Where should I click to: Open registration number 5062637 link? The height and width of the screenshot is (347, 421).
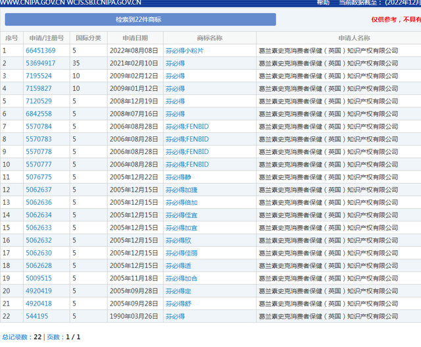point(39,190)
